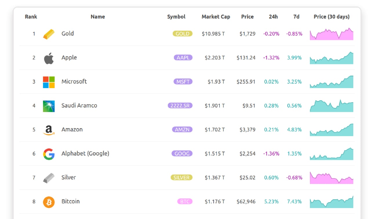Open the Silver asset name
This screenshot has height=219, width=371.
click(x=68, y=177)
